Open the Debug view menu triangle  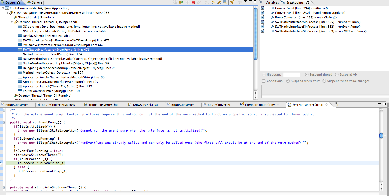(245, 2)
